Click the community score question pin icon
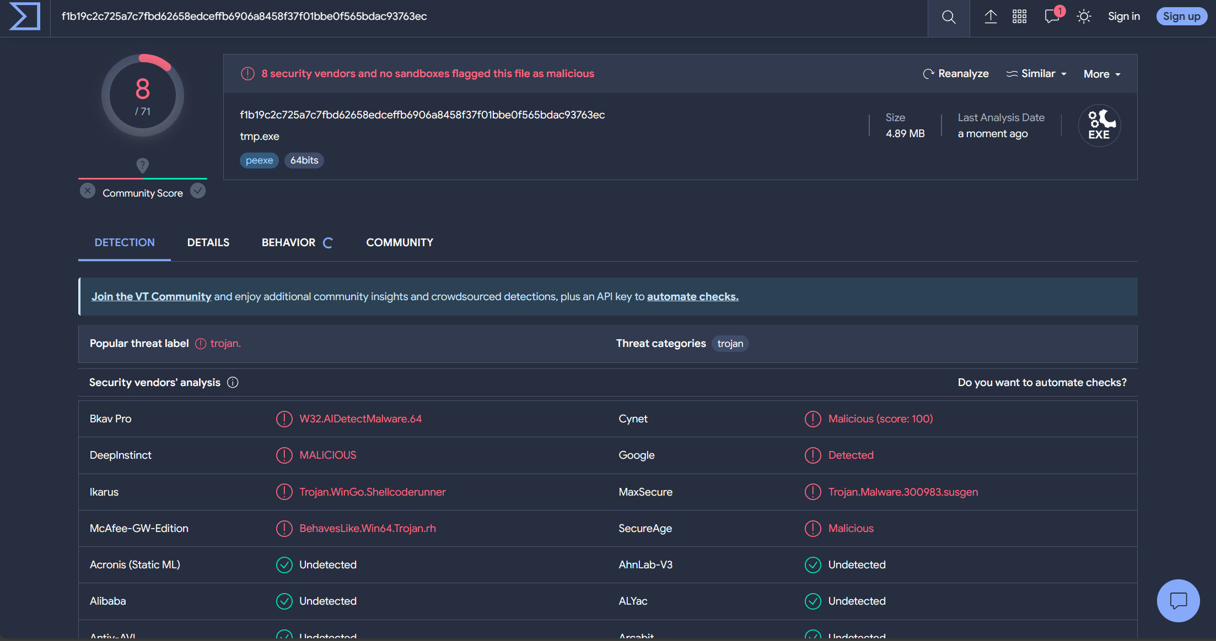Screen dimensions: 1216x641 click(142, 165)
